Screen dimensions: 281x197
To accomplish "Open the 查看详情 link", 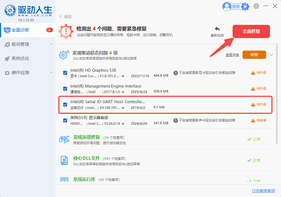I will [232, 55].
